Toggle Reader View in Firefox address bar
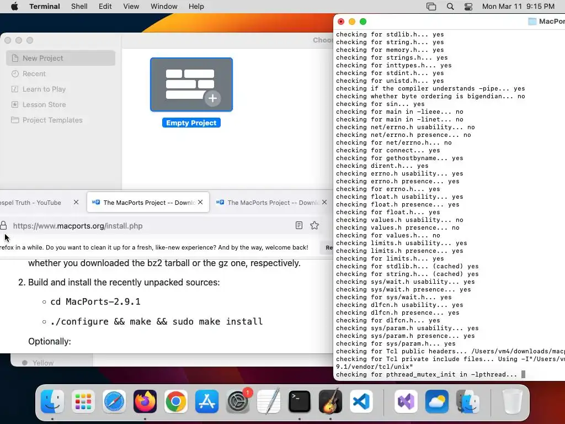 pyautogui.click(x=299, y=225)
